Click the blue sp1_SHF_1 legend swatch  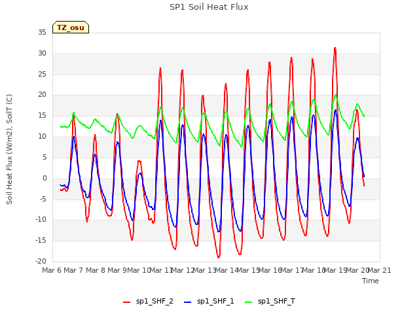point(188,302)
